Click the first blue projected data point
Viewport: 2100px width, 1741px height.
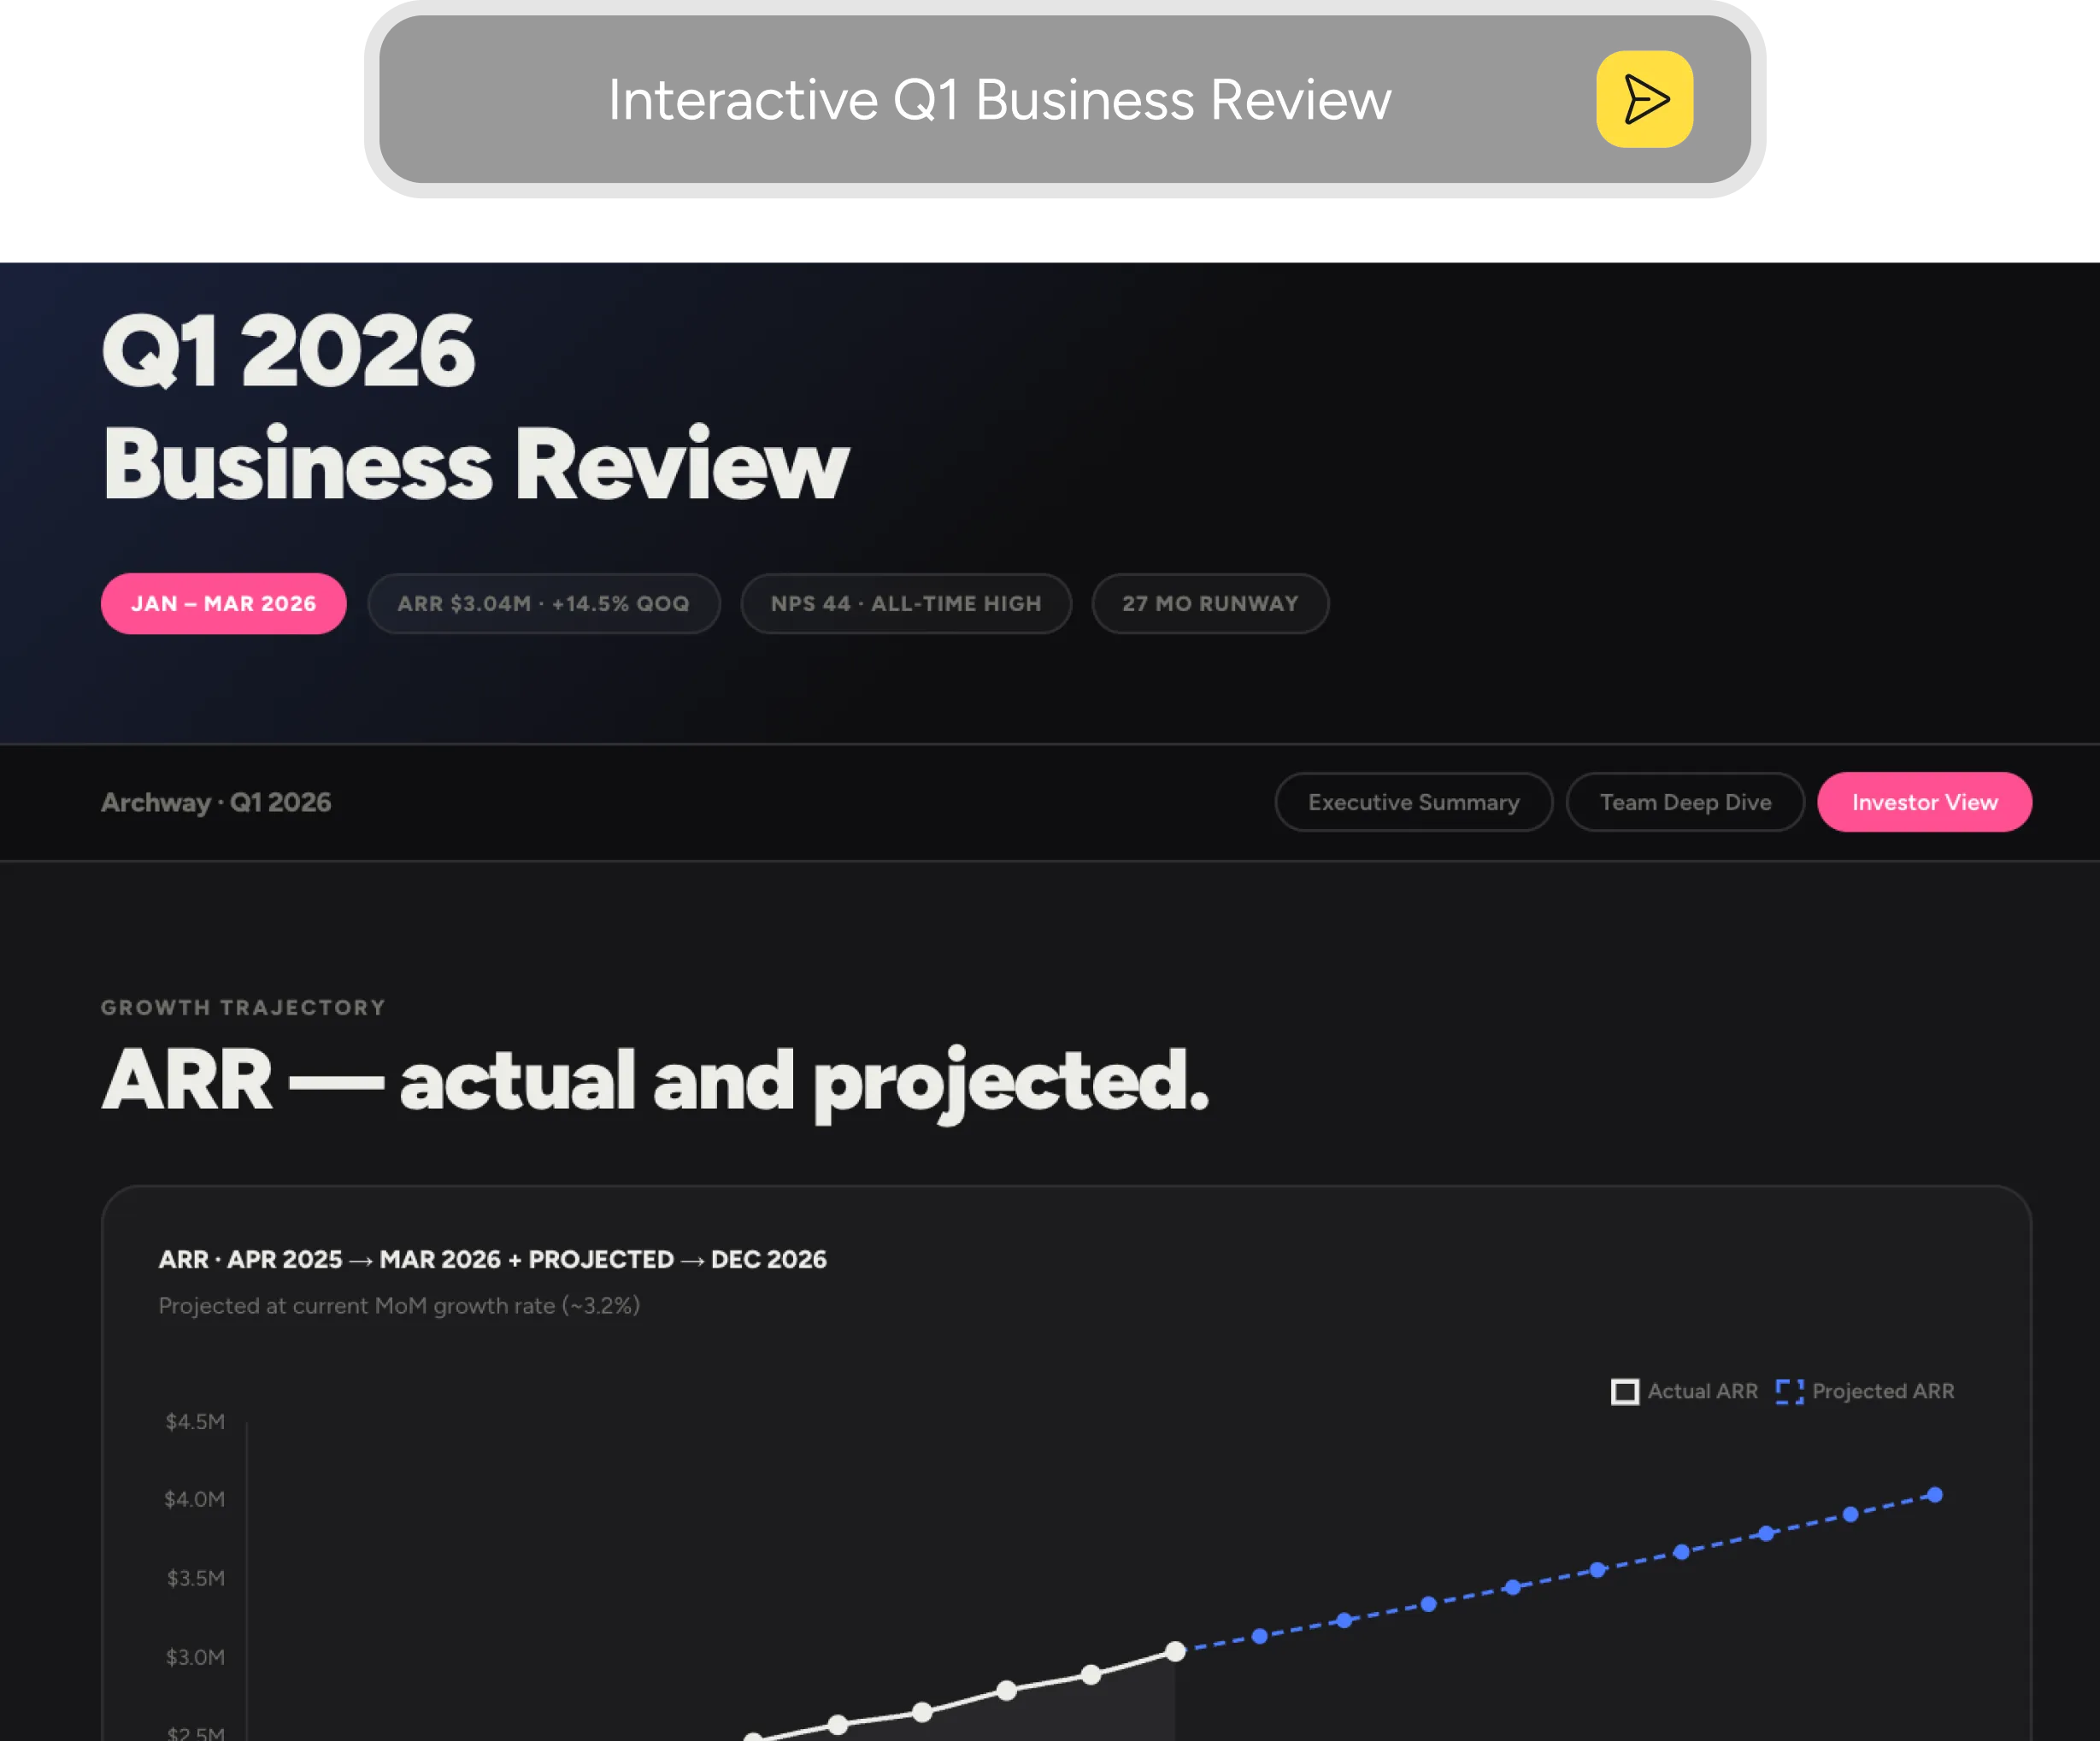(x=1260, y=1636)
